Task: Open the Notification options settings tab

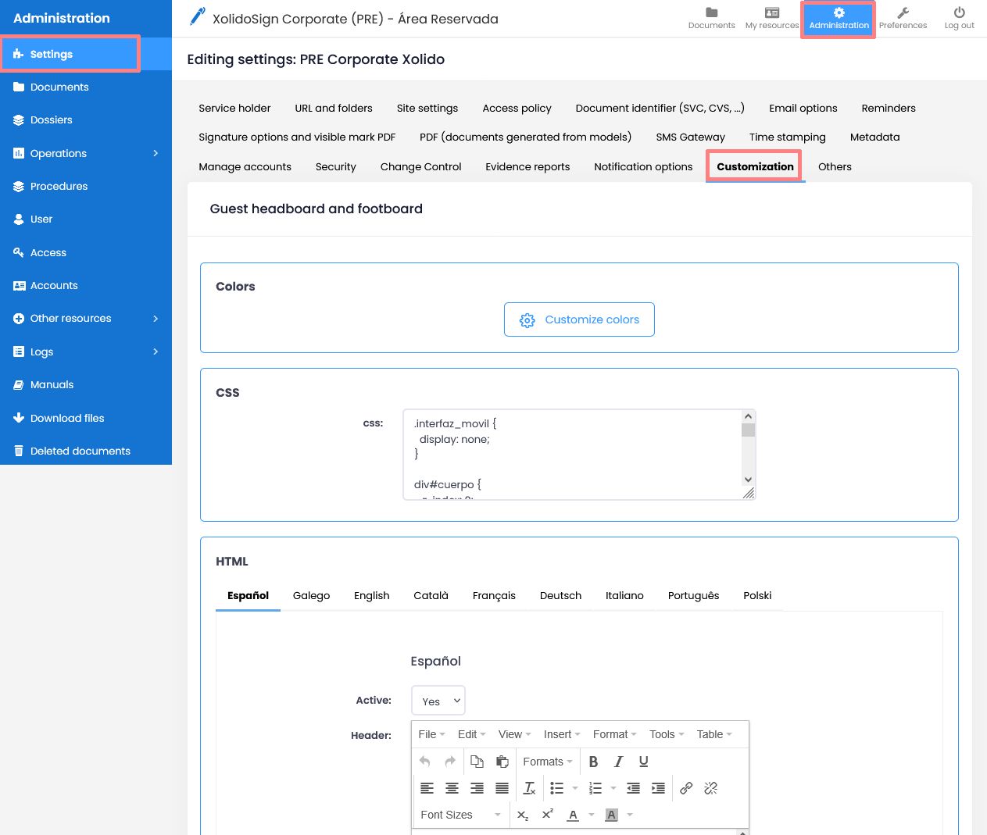Action: tap(642, 166)
